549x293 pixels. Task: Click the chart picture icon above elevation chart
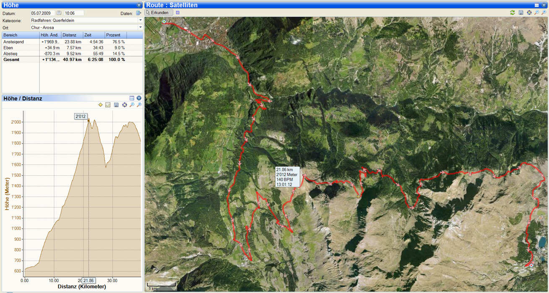point(108,105)
